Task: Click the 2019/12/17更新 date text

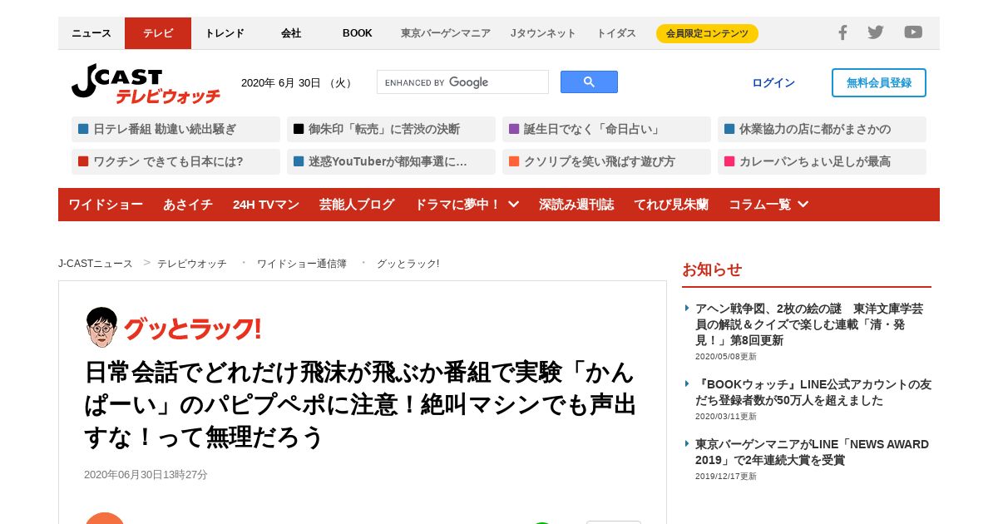Action: (x=726, y=477)
